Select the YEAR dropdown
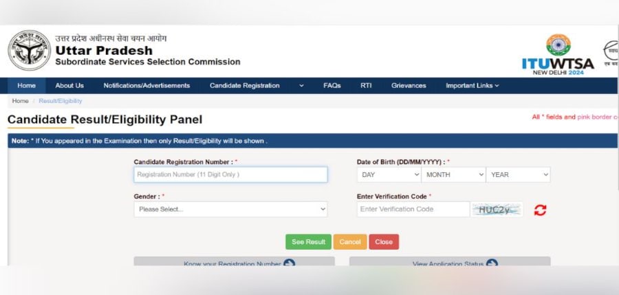 (518, 175)
